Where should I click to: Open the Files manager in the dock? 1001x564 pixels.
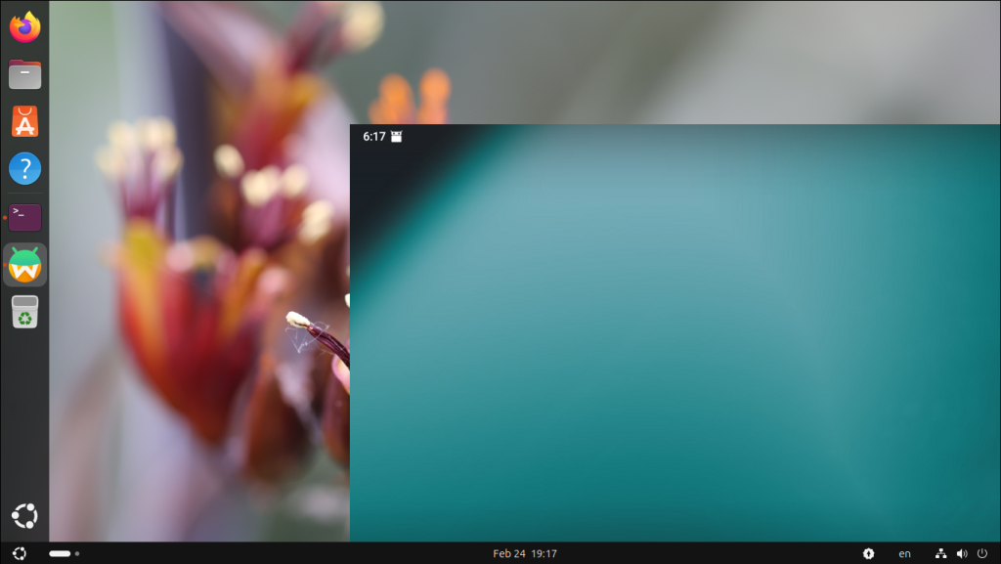pos(24,74)
